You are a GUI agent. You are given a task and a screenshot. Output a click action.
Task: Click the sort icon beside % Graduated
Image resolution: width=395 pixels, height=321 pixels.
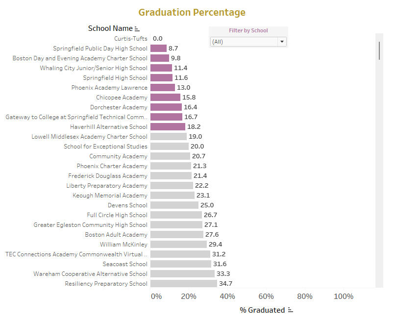pos(291,310)
